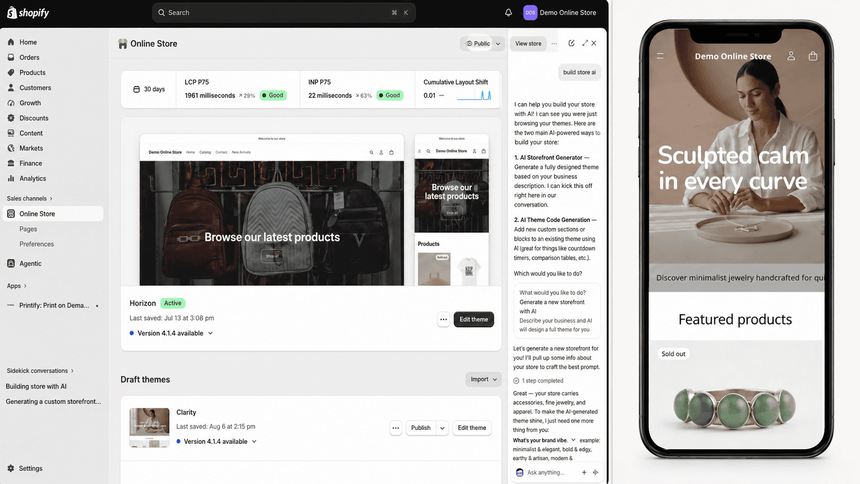This screenshot has width=860, height=484.
Task: Click Edit theme for Horizon
Action: pyautogui.click(x=474, y=319)
